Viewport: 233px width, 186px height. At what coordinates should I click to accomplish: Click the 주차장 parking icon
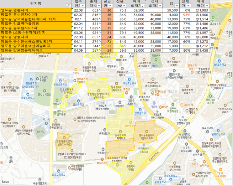coord(46,123)
